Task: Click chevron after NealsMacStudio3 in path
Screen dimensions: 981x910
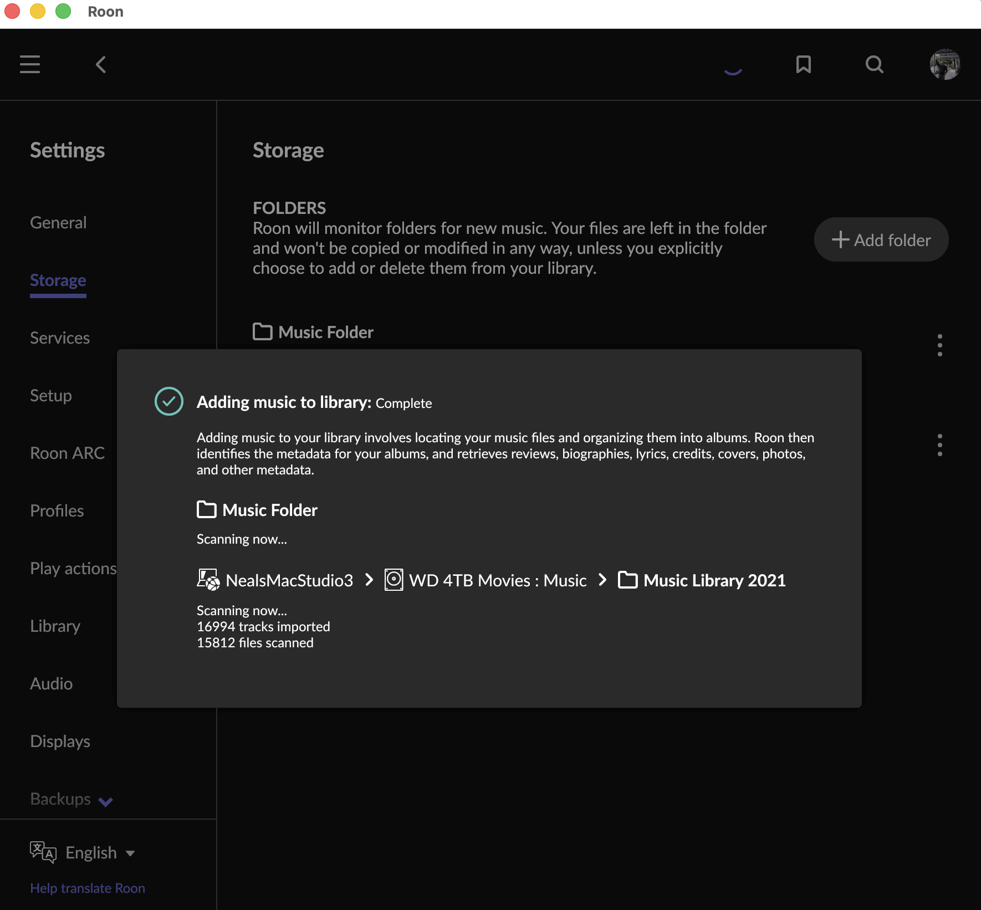Action: pyautogui.click(x=369, y=580)
